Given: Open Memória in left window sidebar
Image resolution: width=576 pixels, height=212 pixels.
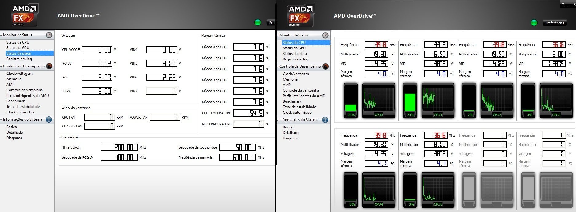Looking at the screenshot, I should [14, 79].
